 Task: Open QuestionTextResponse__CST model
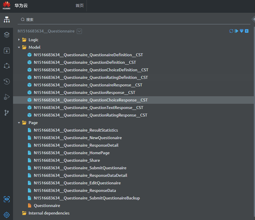tap(89, 108)
